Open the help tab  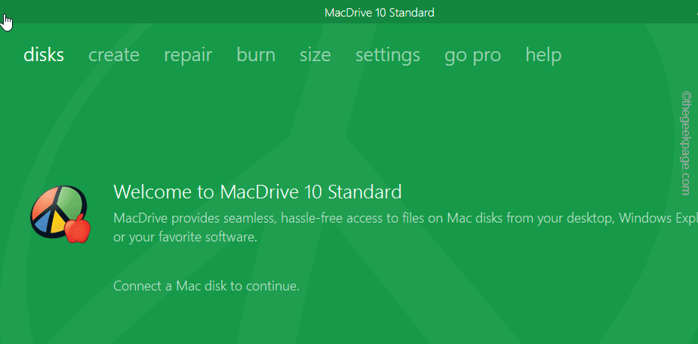(x=543, y=55)
